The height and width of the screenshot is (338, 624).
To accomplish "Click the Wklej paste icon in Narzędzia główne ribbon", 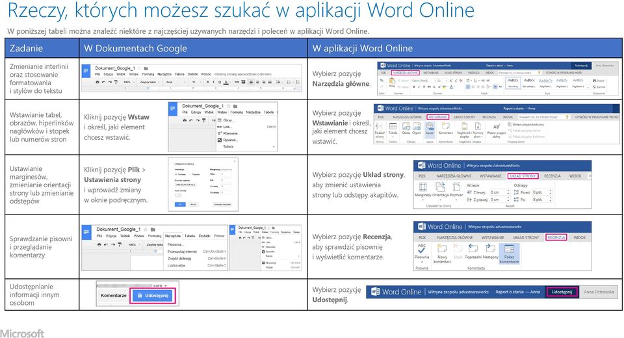I will [x=392, y=81].
